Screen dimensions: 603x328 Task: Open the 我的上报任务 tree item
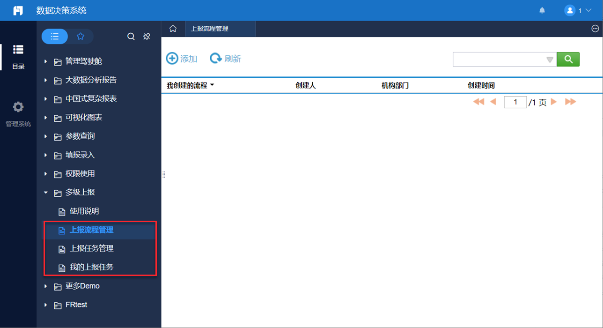(x=91, y=267)
